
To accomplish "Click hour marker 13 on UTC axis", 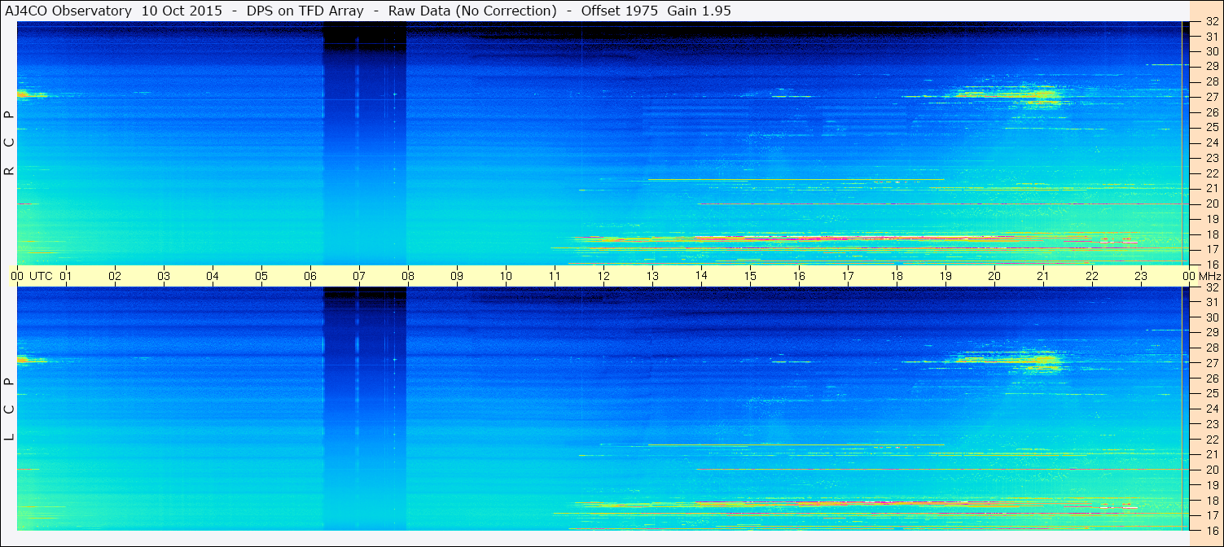I will click(652, 276).
